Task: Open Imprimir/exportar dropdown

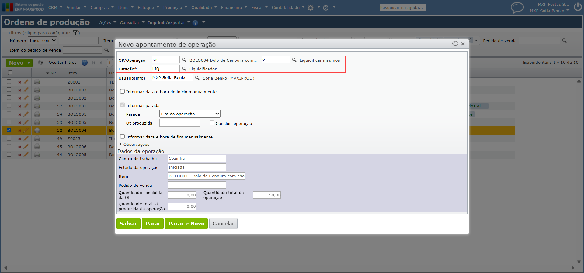Action: tap(169, 22)
